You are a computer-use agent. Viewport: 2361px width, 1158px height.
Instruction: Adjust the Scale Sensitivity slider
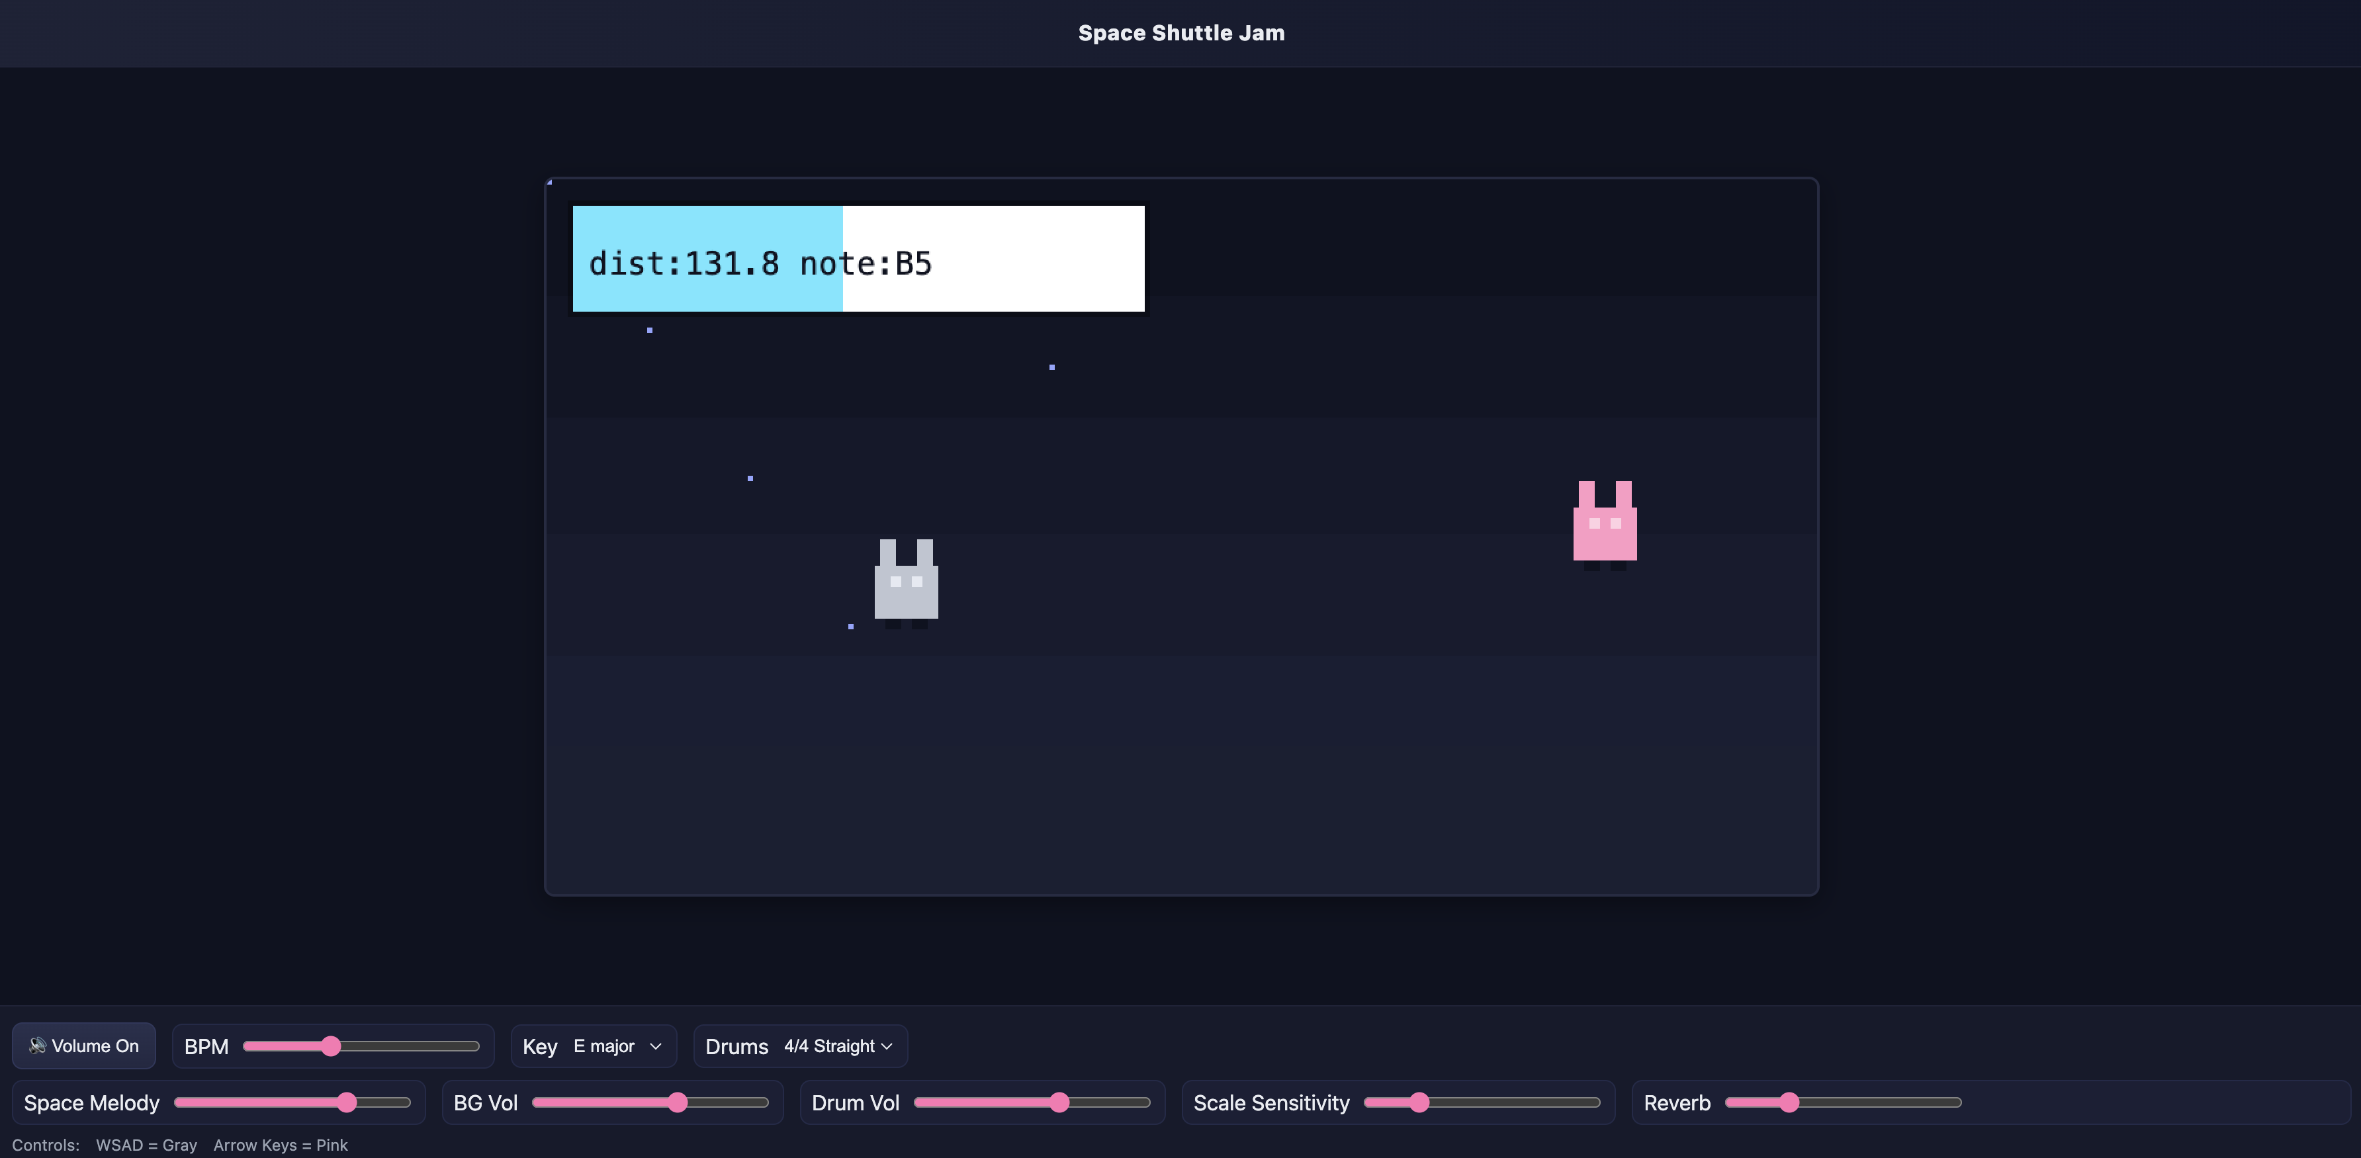(x=1419, y=1102)
